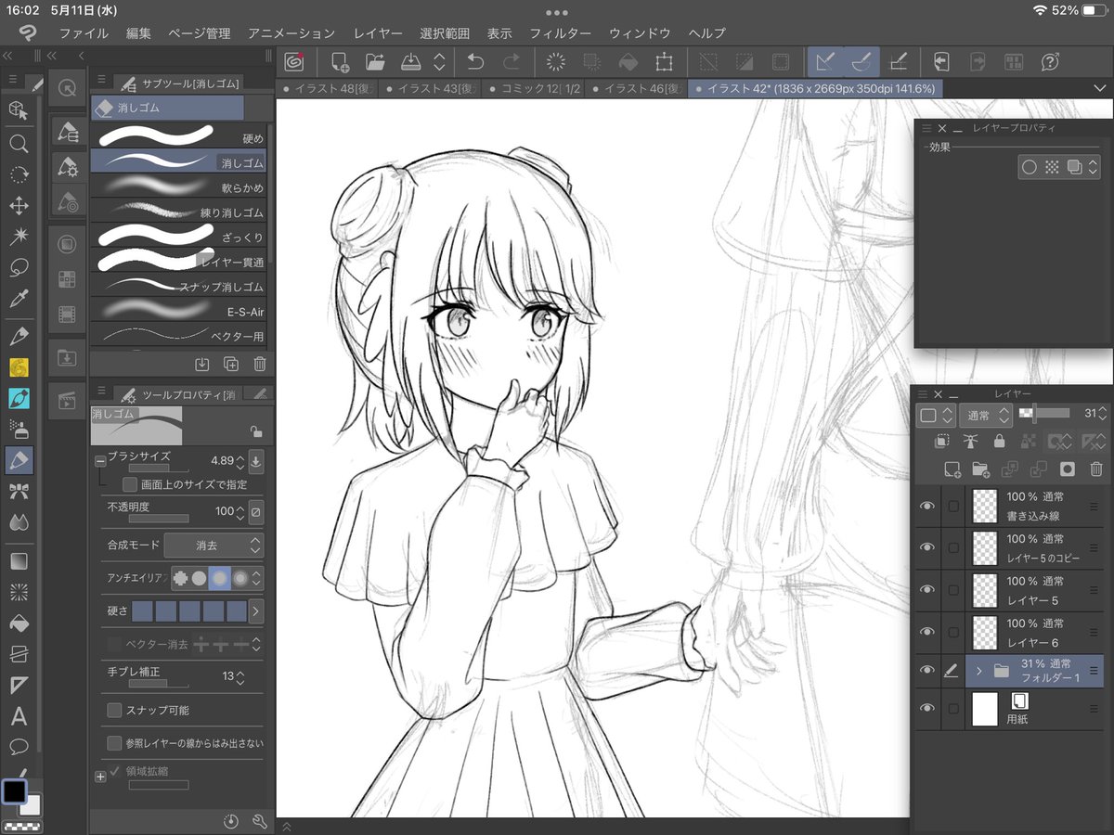This screenshot has height=835, width=1114.
Task: Select the Move Layer tool
Action: point(19,205)
